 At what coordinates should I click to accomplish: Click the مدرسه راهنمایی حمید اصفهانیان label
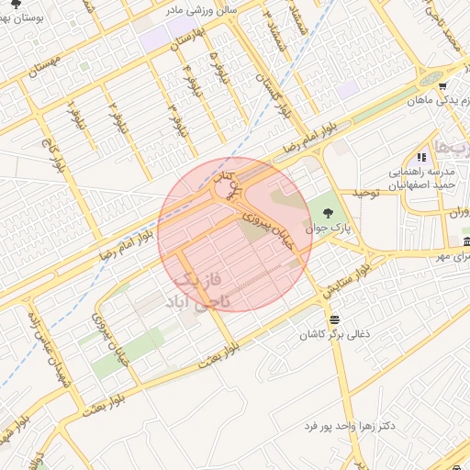click(x=421, y=178)
